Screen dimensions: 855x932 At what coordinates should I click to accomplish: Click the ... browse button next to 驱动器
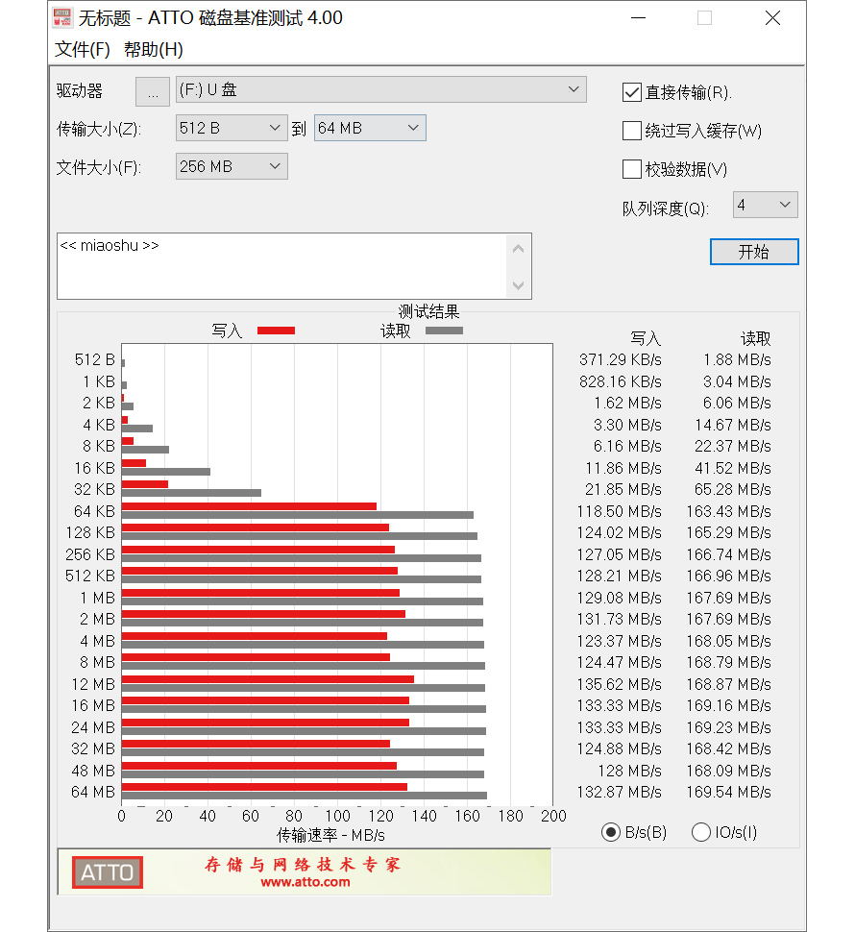(x=152, y=90)
